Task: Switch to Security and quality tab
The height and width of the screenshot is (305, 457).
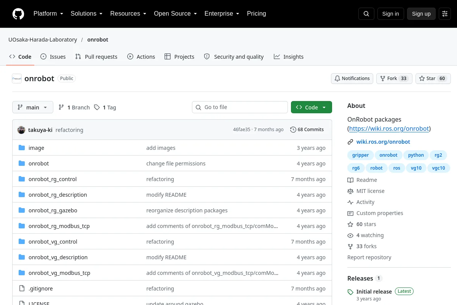Action: point(234,57)
